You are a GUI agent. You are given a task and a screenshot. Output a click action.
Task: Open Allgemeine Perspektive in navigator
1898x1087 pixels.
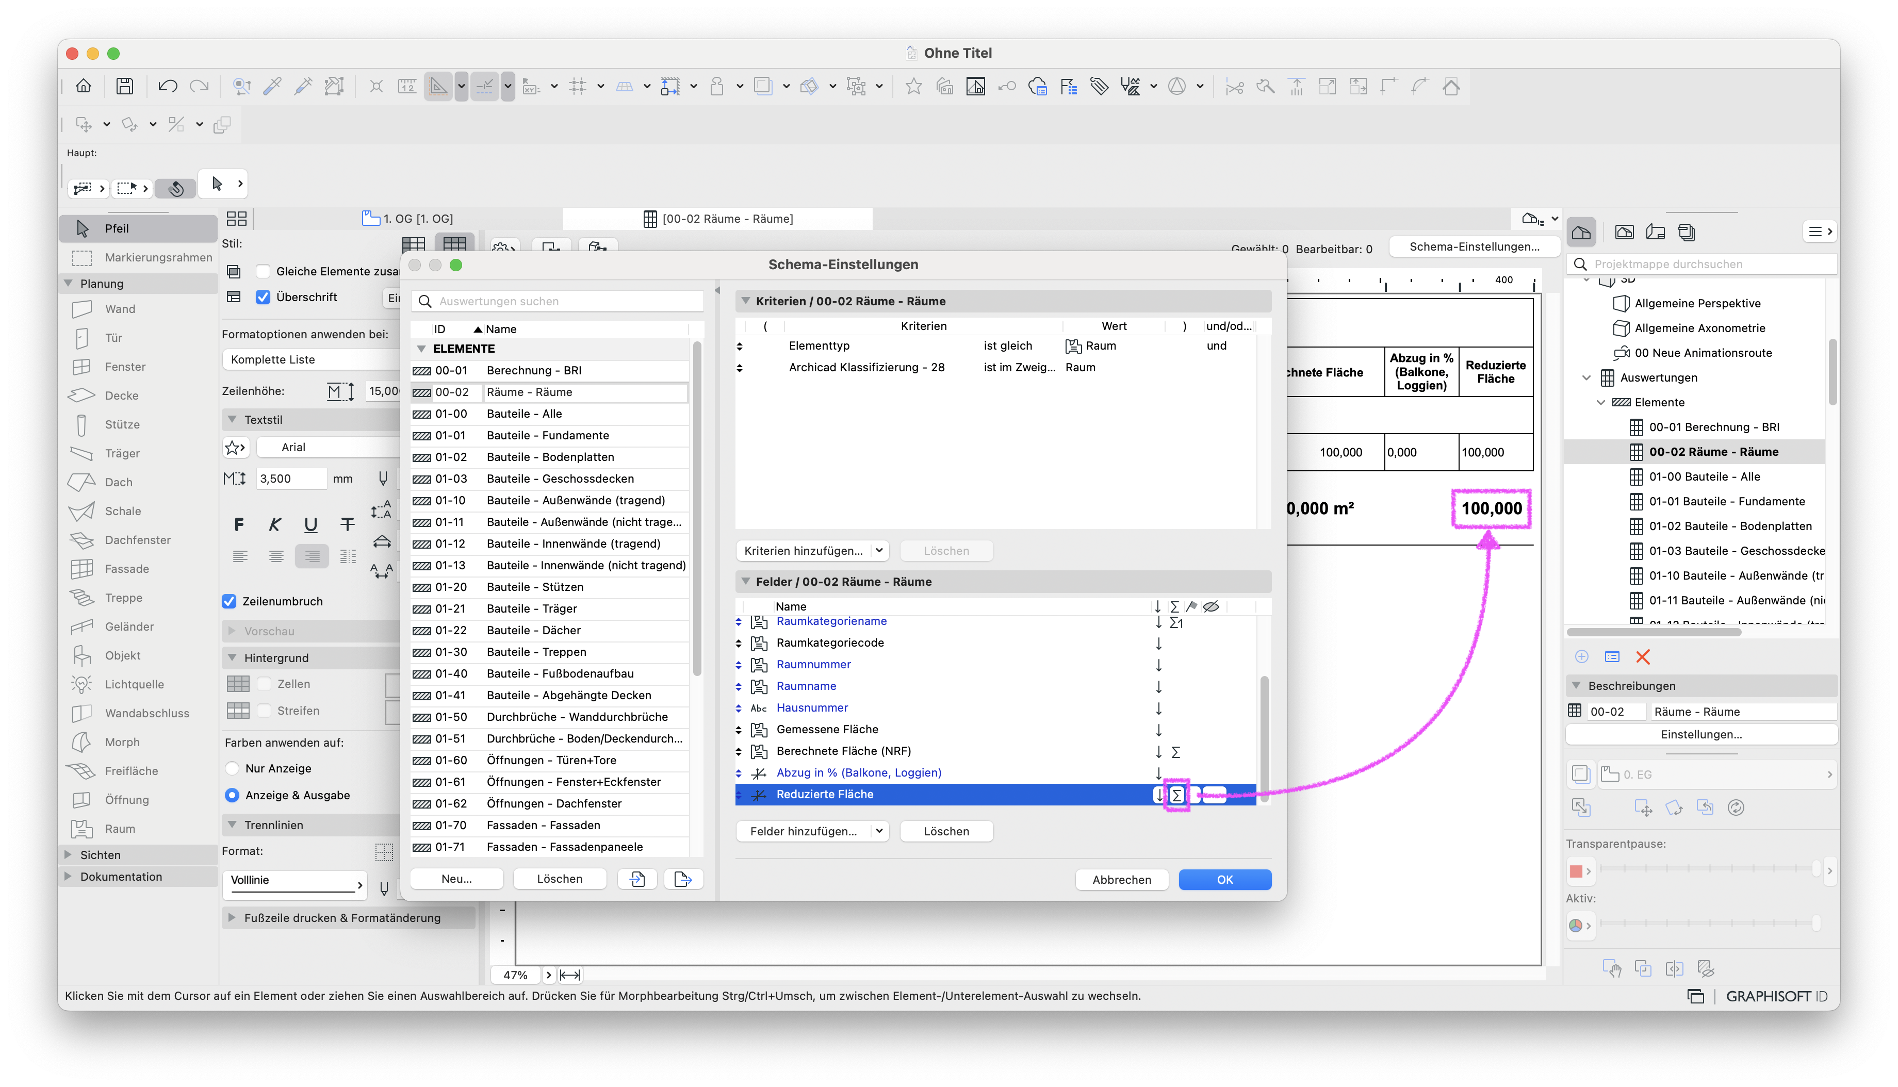[x=1696, y=303]
